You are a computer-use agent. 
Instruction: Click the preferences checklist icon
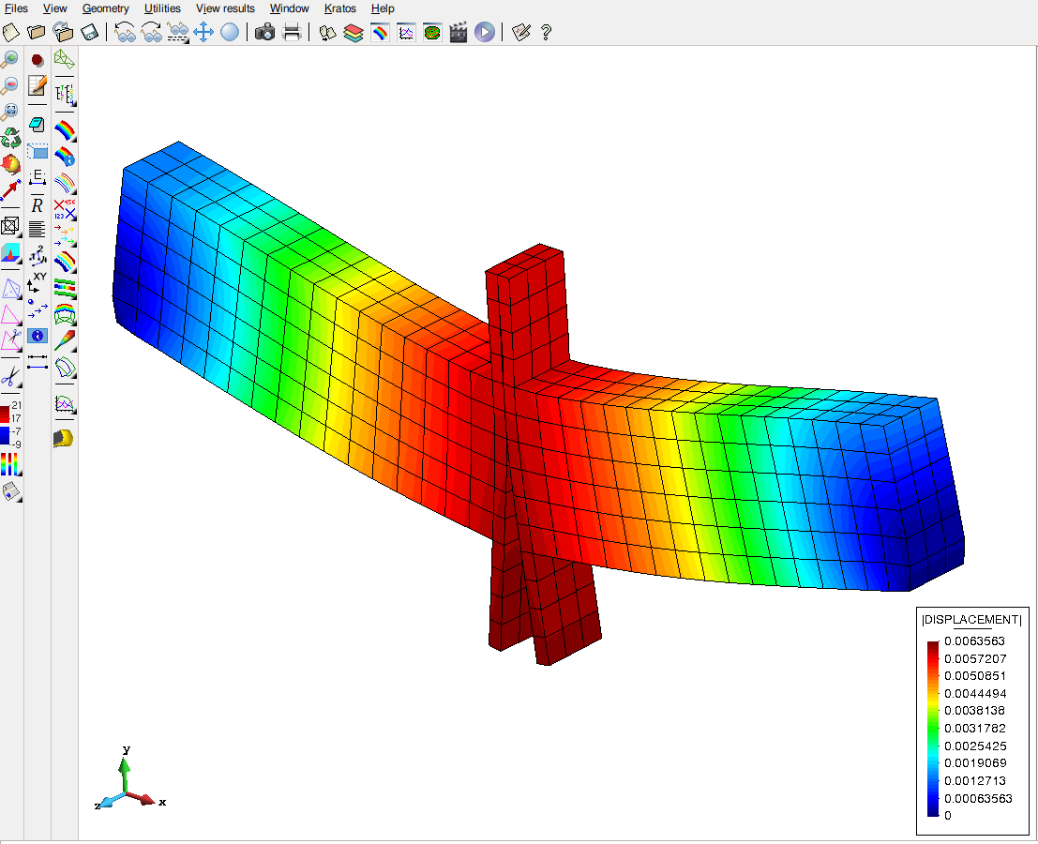[521, 32]
